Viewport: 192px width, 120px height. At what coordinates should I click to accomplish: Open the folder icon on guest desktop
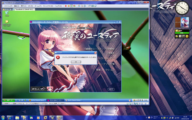point(7,23)
